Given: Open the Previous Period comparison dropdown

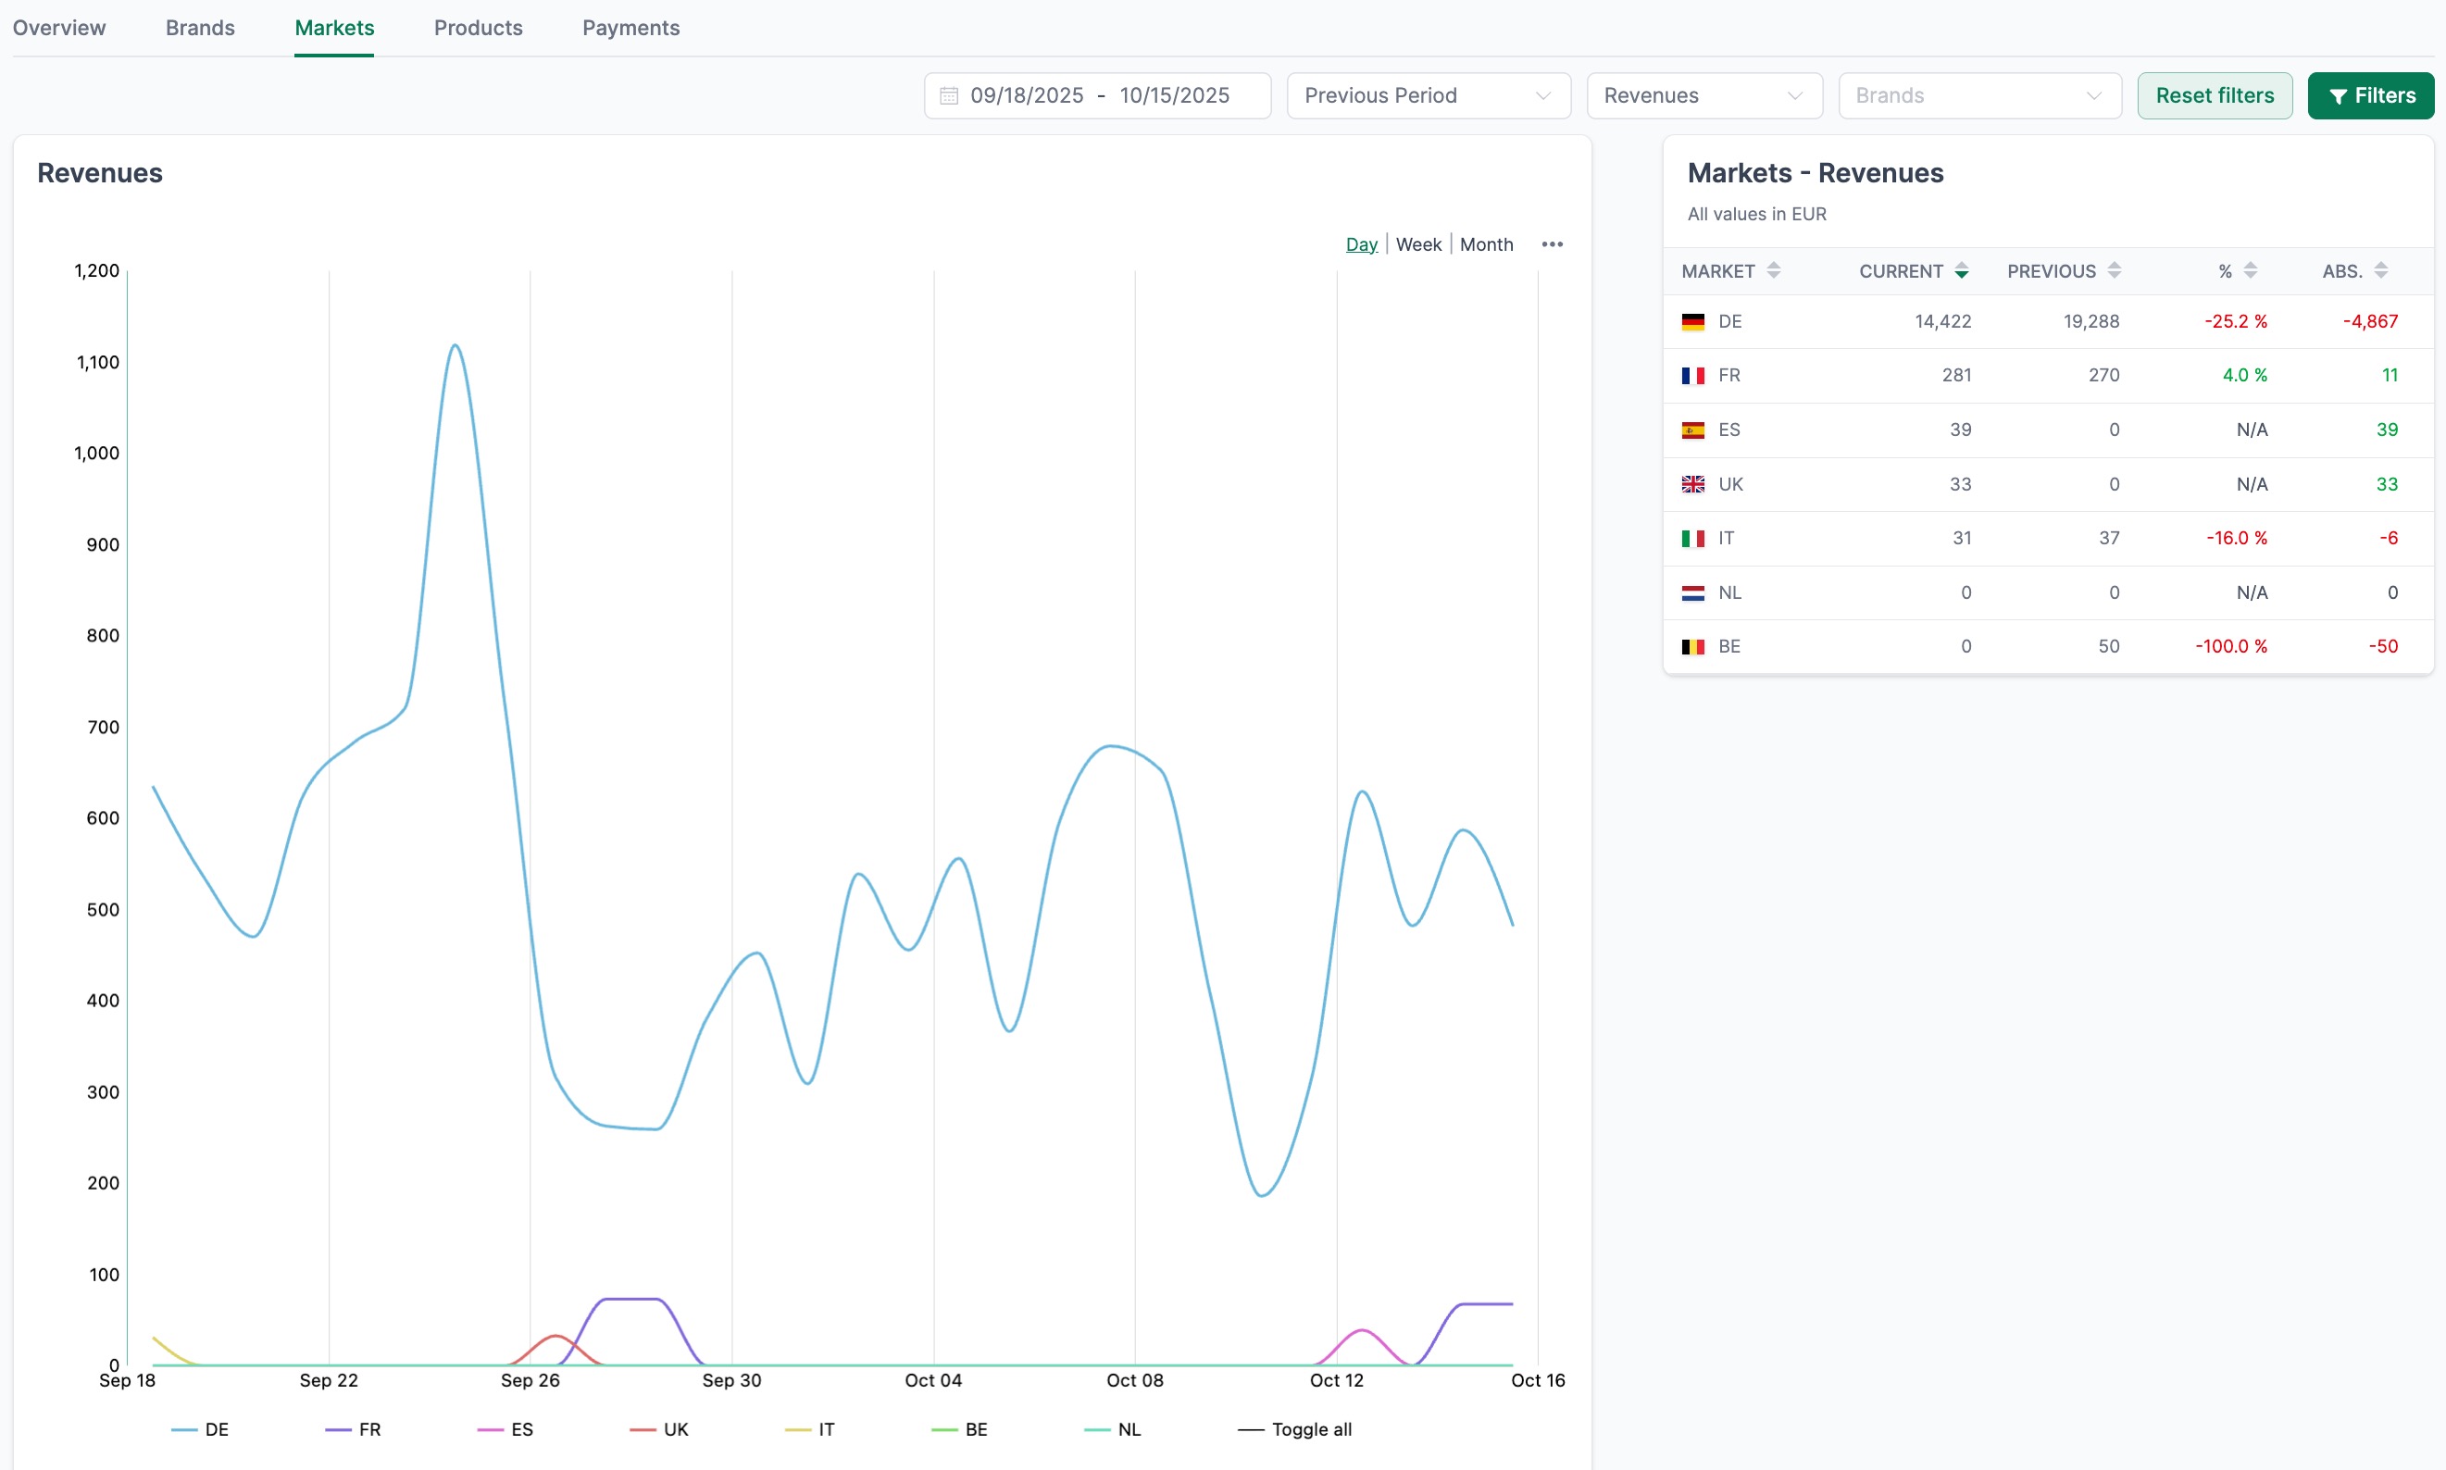Looking at the screenshot, I should pyautogui.click(x=1427, y=95).
